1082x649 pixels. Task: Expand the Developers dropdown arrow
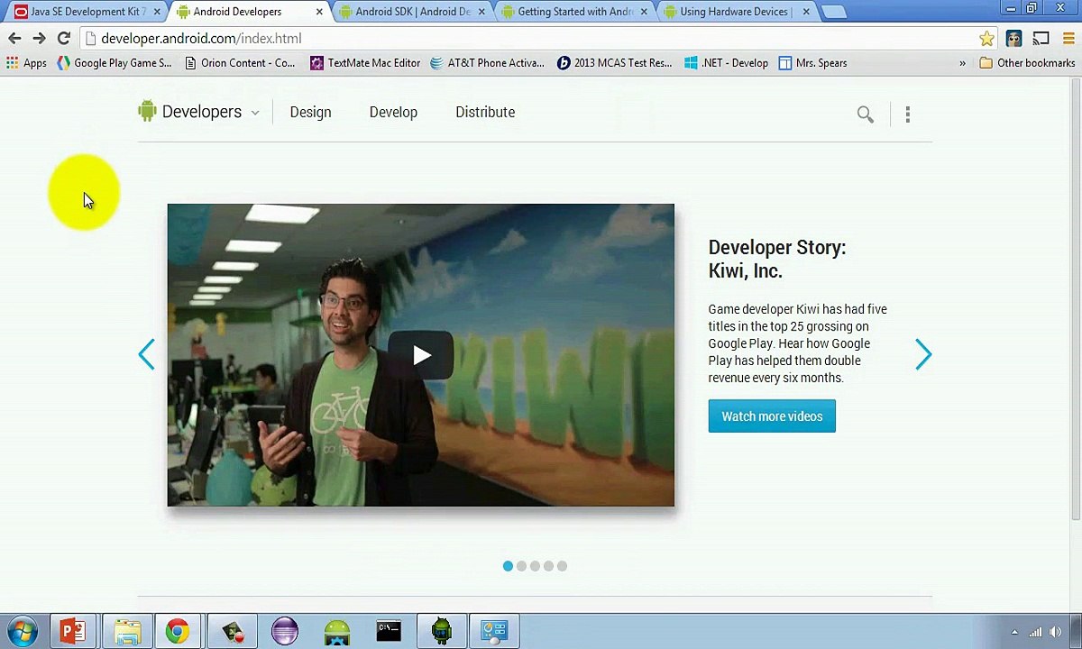click(x=255, y=114)
